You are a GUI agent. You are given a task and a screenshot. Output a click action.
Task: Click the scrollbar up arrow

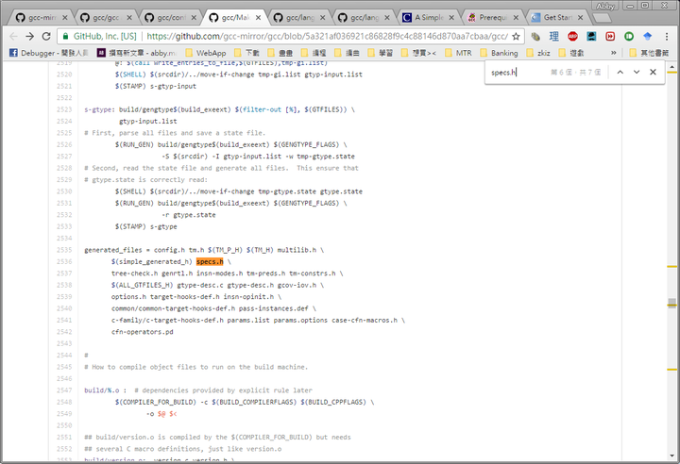pos(671,67)
